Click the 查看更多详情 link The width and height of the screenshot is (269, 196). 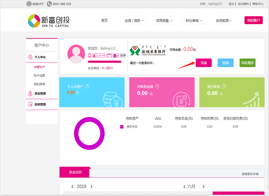(x=250, y=174)
